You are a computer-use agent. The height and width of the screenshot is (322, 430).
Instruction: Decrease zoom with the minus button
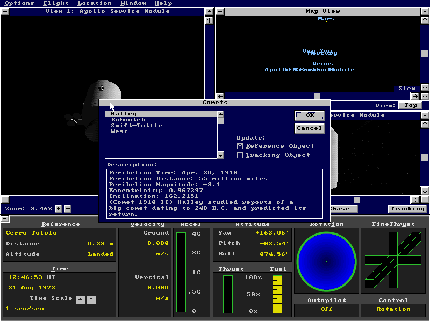coord(68,209)
